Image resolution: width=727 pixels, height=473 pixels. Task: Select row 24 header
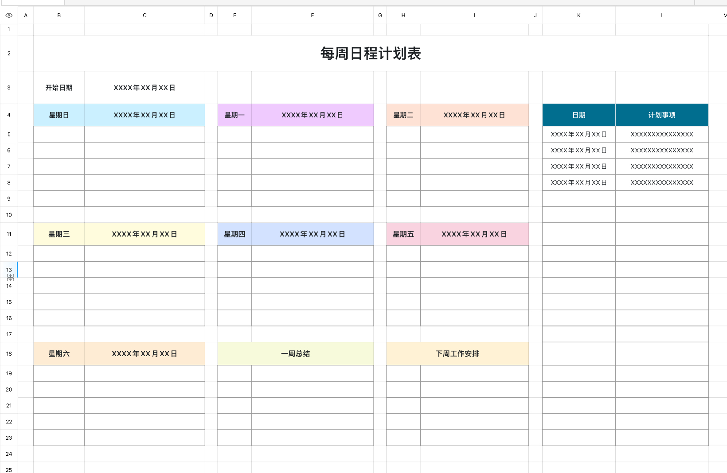pos(9,454)
